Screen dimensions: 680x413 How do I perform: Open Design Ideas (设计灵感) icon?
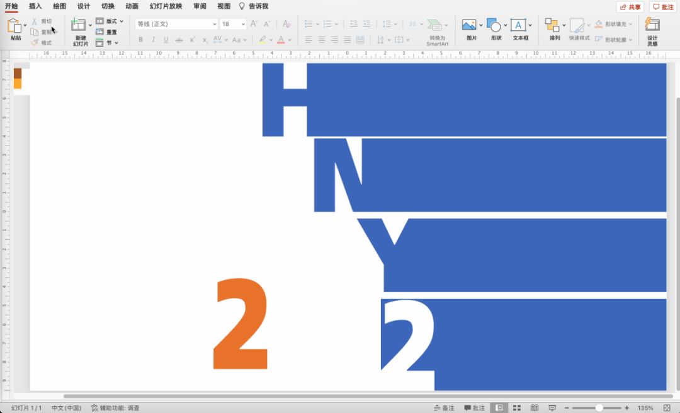tap(652, 25)
